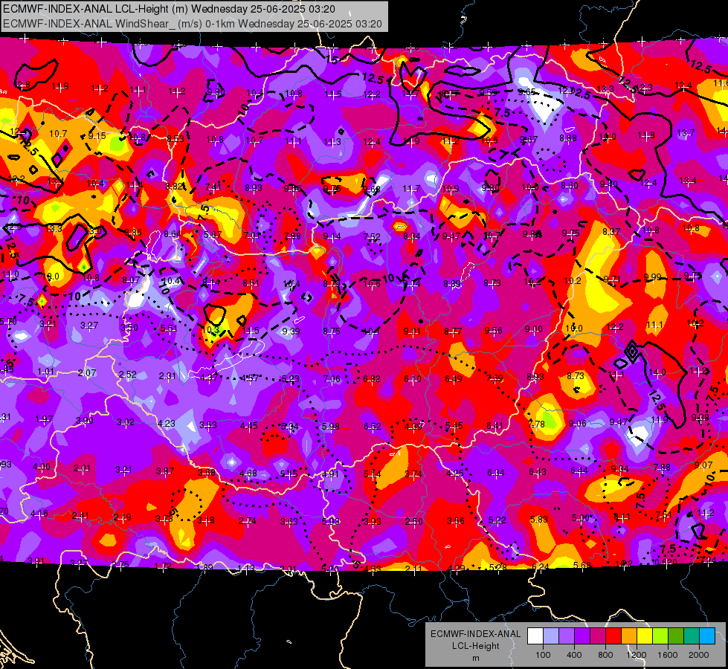
Task: Click the legend label '1200'
Action: coord(637,655)
